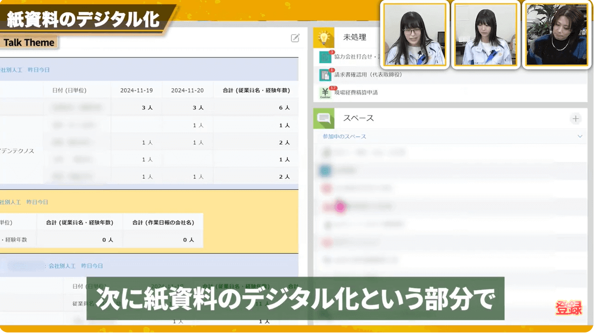Click the blue circular space avatar icon
The height and width of the screenshot is (334, 594).
coord(325,170)
